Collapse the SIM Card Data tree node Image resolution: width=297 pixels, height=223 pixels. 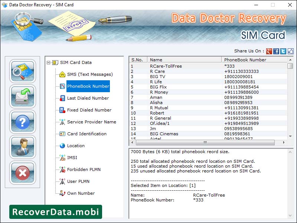49,62
